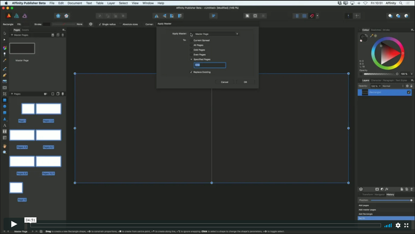Click the Add boolean operation icon
Image resolution: width=415 pixels, height=234 pixels.
click(x=390, y=16)
